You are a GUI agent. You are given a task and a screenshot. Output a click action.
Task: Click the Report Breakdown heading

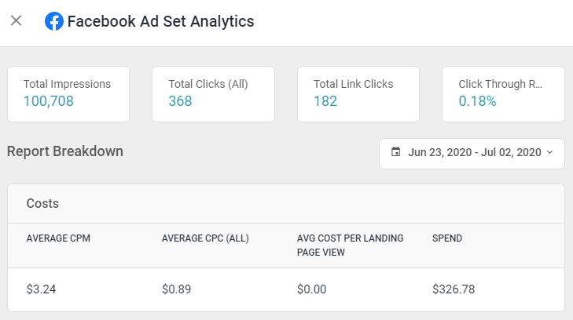(65, 151)
